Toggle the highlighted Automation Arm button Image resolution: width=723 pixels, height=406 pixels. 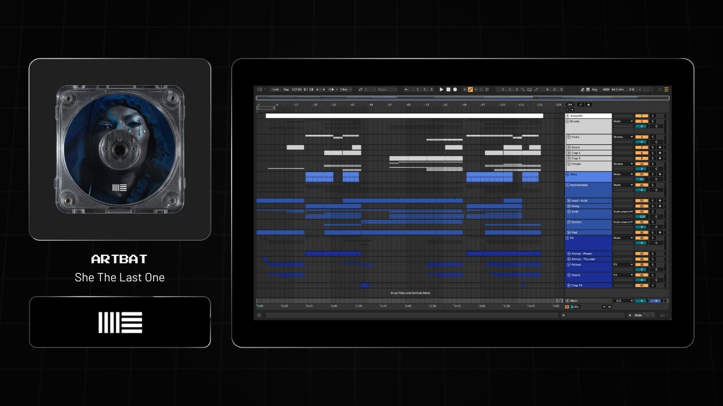(470, 90)
